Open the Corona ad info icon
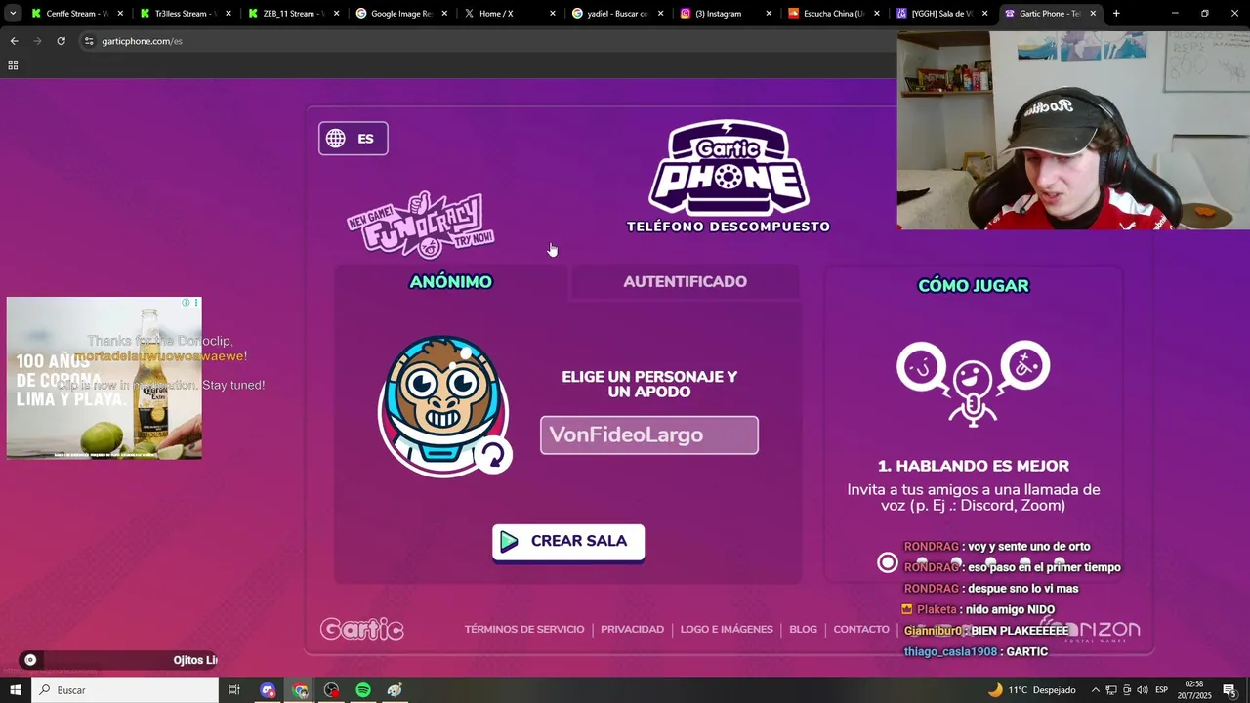 coord(186,303)
